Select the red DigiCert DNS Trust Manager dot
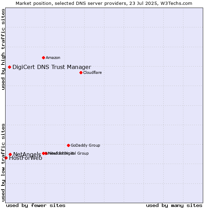 9,67
